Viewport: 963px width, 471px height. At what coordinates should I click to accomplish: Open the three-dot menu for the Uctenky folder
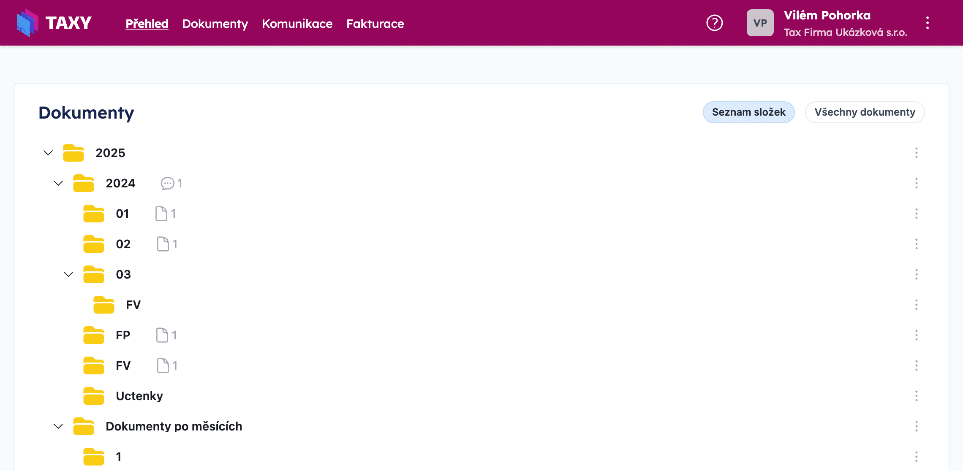pyautogui.click(x=917, y=396)
